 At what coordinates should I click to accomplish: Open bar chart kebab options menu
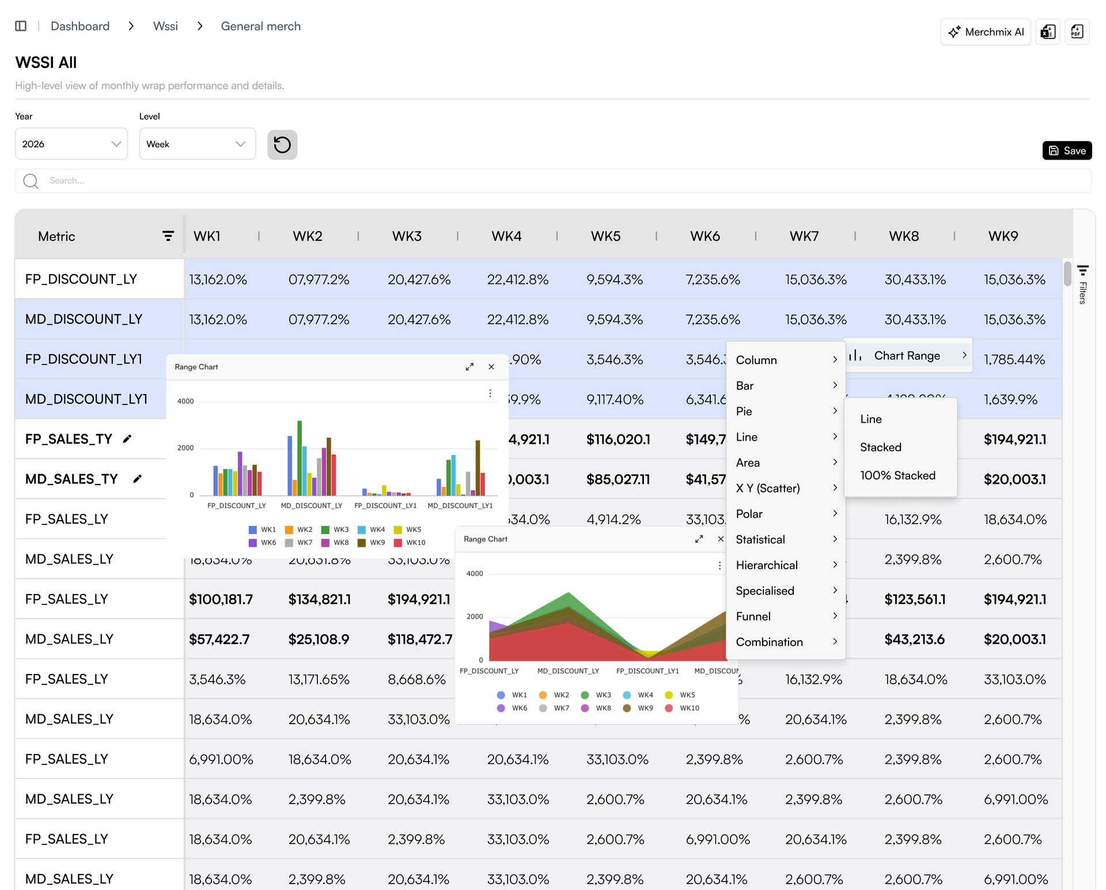point(490,393)
